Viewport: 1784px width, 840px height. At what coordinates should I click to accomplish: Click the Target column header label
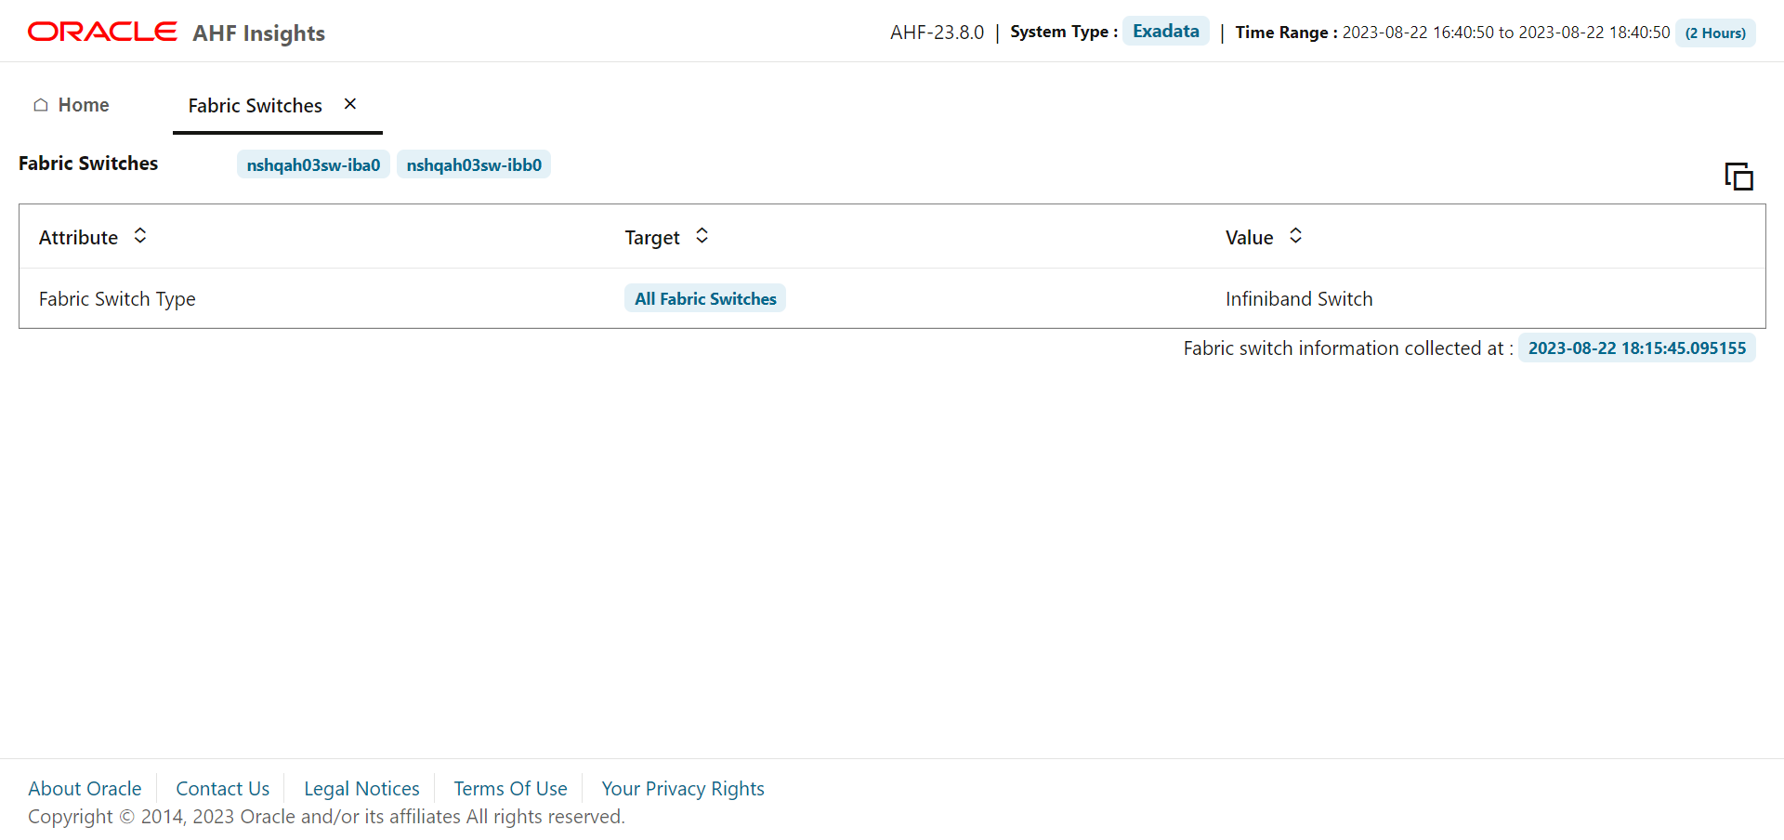pyautogui.click(x=652, y=237)
